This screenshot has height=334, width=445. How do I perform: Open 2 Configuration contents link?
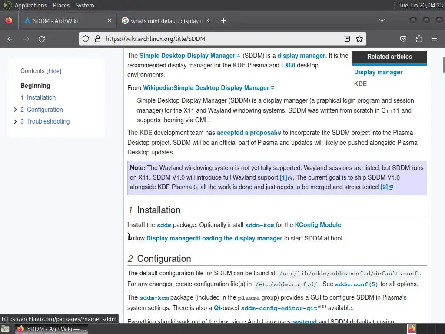point(42,110)
